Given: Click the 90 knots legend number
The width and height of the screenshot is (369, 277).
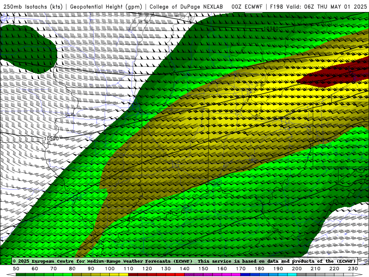Looking at the screenshot, I should tap(91, 269).
